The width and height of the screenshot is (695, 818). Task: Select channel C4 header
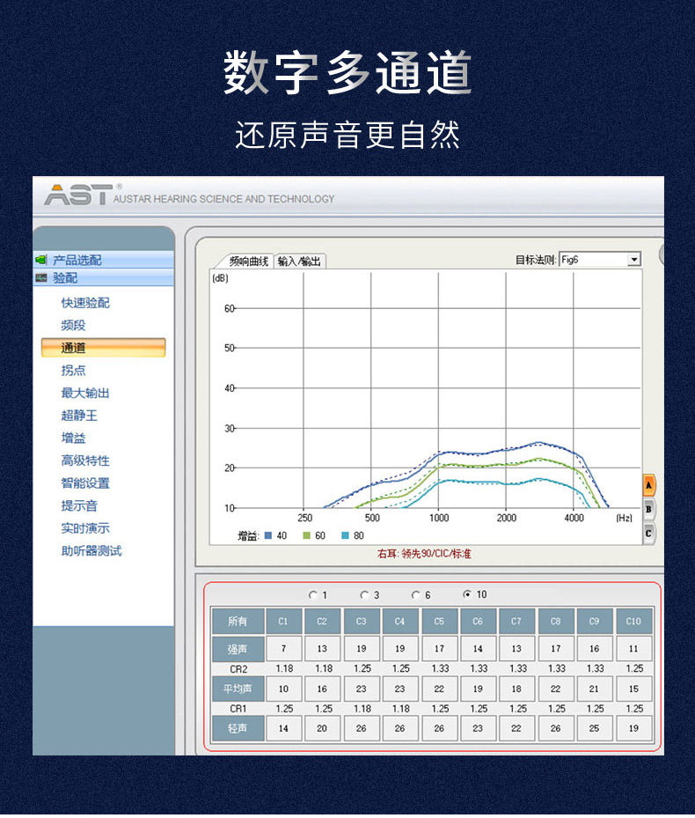400,621
